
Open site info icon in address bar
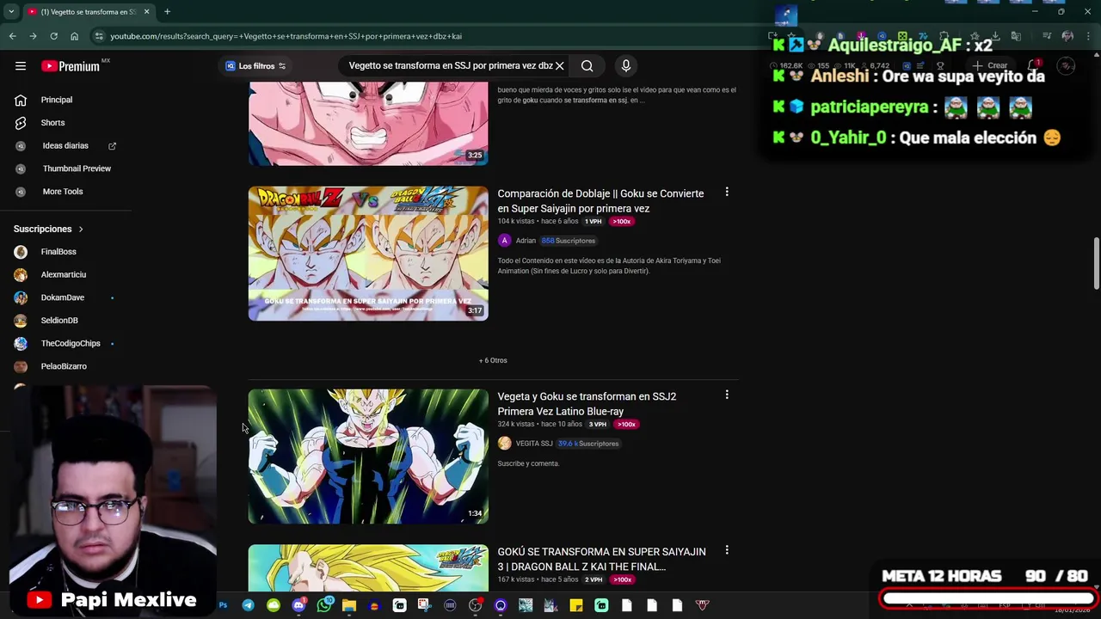pyautogui.click(x=99, y=36)
